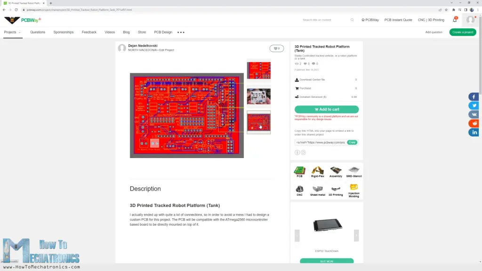This screenshot has width=482, height=271.
Task: Open the Rigid-Flex service icon
Action: pyautogui.click(x=317, y=171)
